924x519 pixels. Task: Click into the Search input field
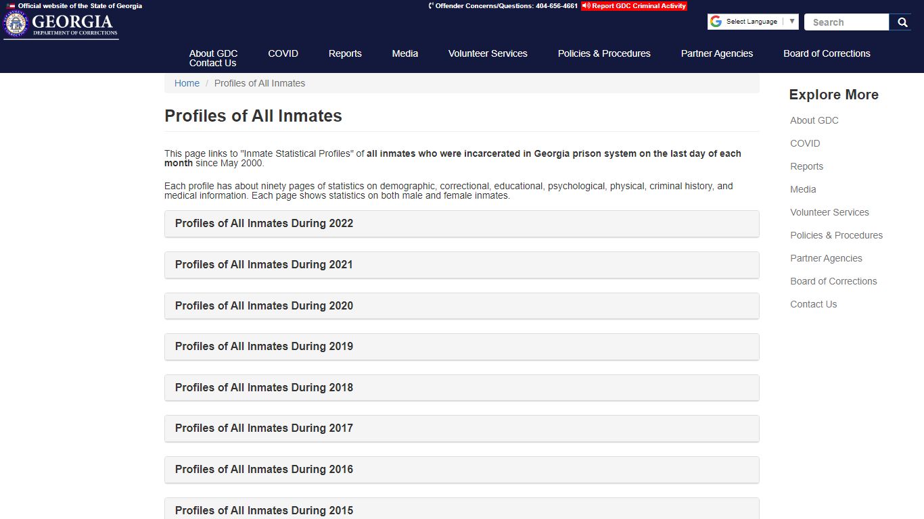click(847, 22)
